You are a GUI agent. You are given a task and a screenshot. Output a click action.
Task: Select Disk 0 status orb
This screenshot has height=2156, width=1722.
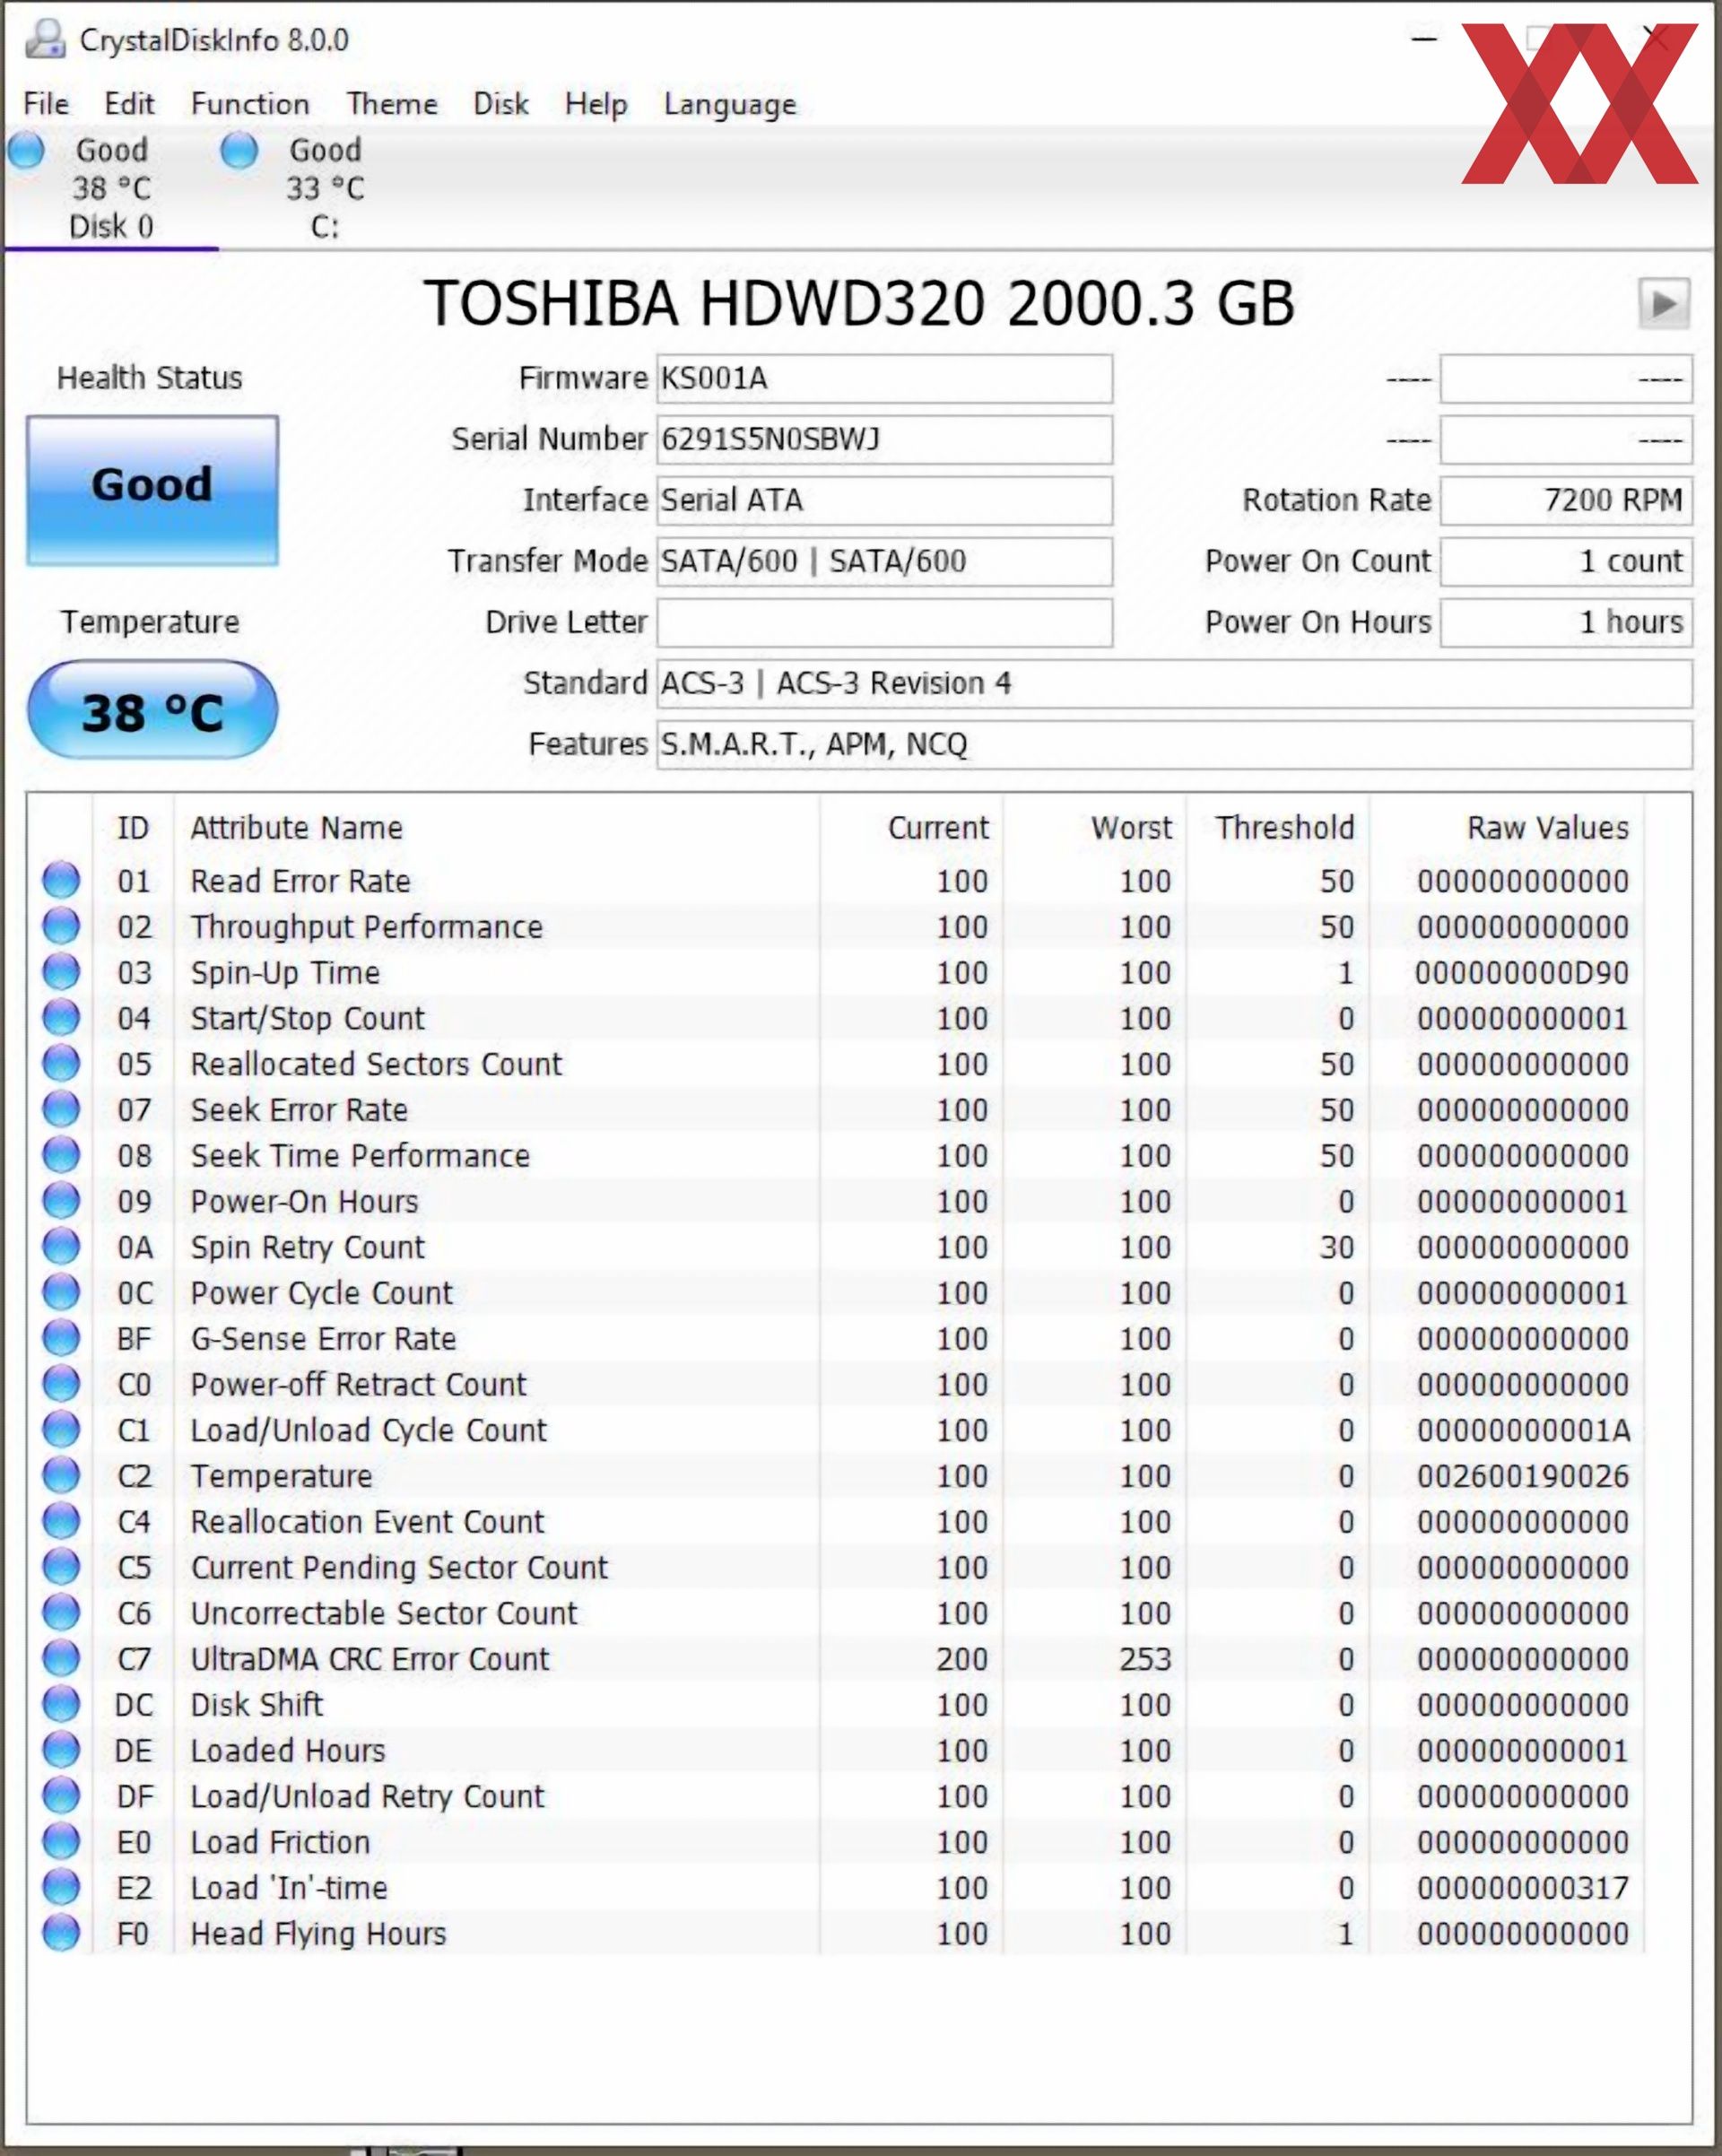[25, 151]
